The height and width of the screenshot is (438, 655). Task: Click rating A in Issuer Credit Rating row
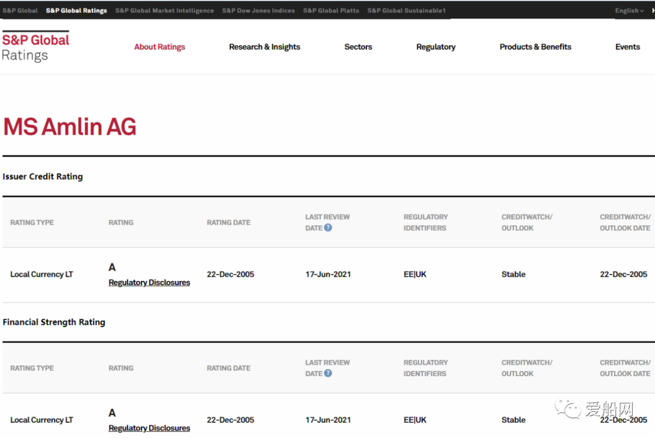(x=112, y=267)
